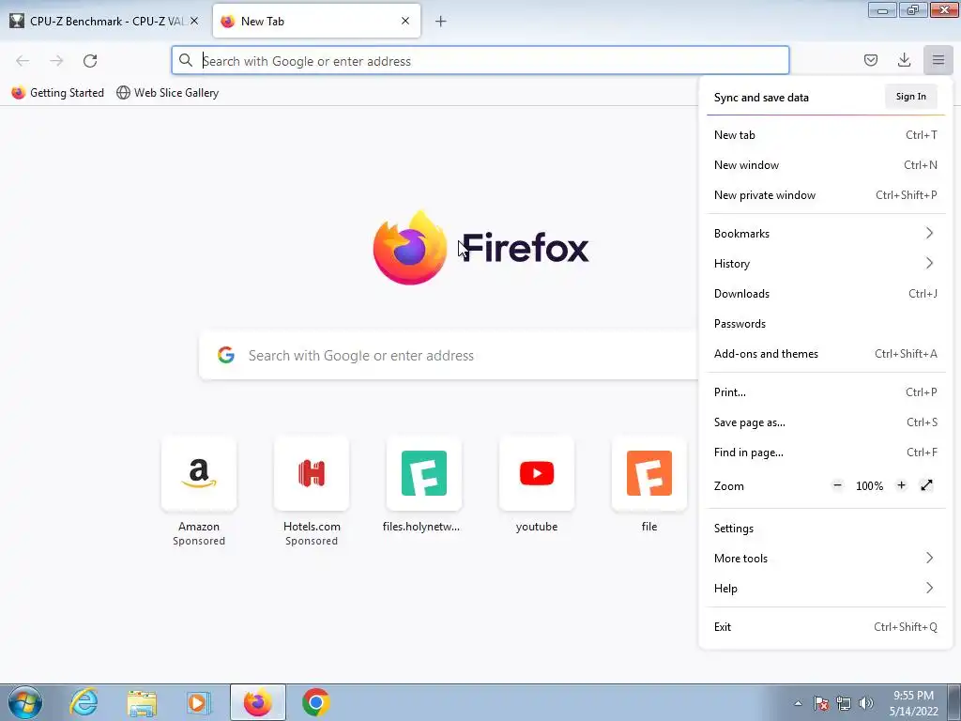Expand the History submenu
The image size is (961, 721).
pyautogui.click(x=826, y=263)
